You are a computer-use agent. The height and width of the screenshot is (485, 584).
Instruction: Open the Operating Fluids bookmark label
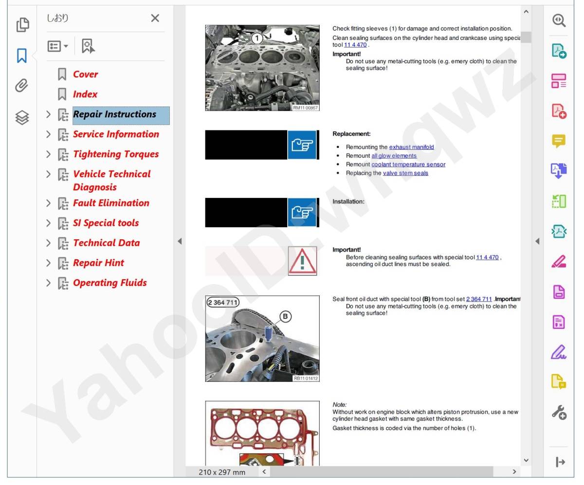109,283
